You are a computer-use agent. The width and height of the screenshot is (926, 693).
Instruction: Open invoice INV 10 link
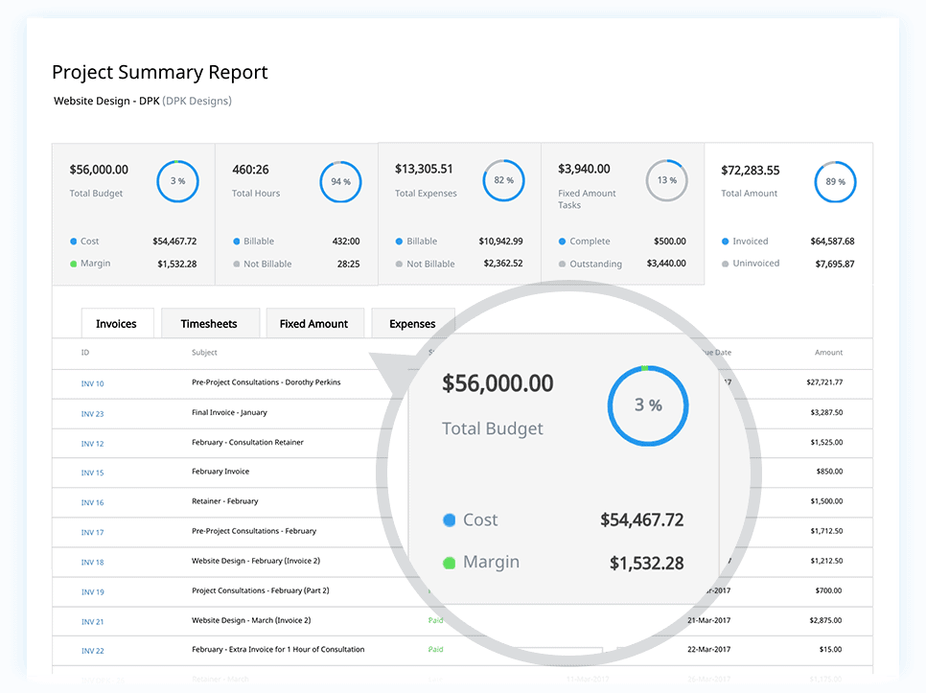[x=93, y=383]
